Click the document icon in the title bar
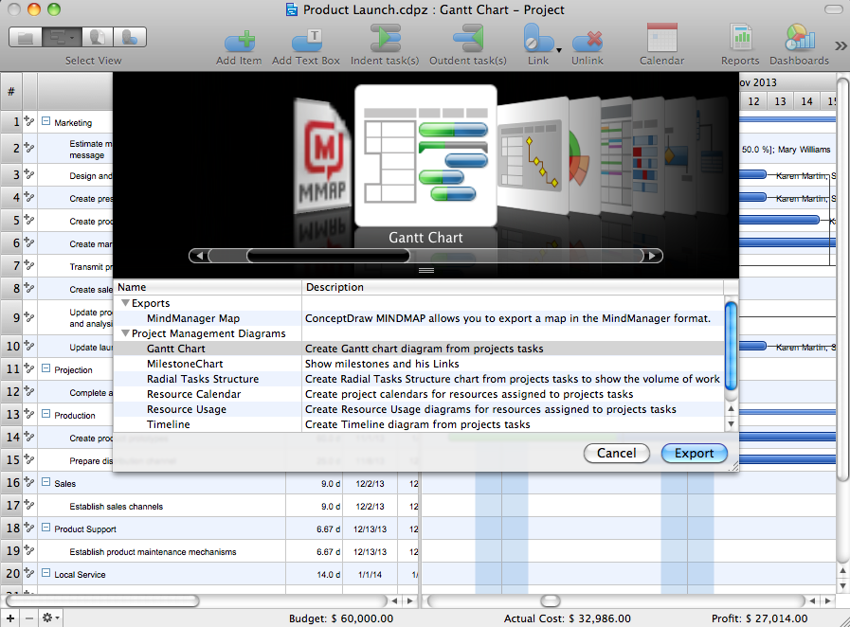The width and height of the screenshot is (850, 627). [292, 9]
